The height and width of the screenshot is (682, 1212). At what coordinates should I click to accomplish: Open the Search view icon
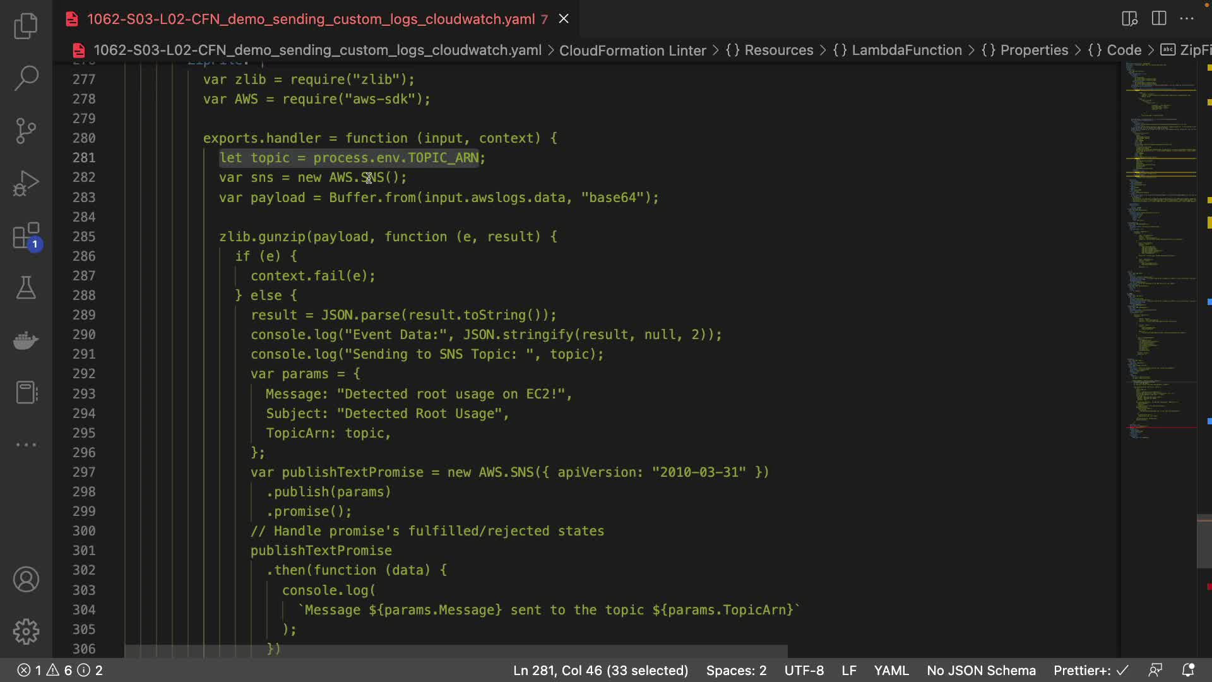coord(26,78)
